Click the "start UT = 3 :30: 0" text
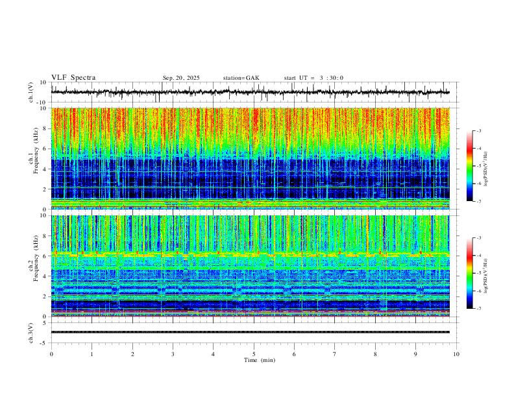 coord(313,78)
